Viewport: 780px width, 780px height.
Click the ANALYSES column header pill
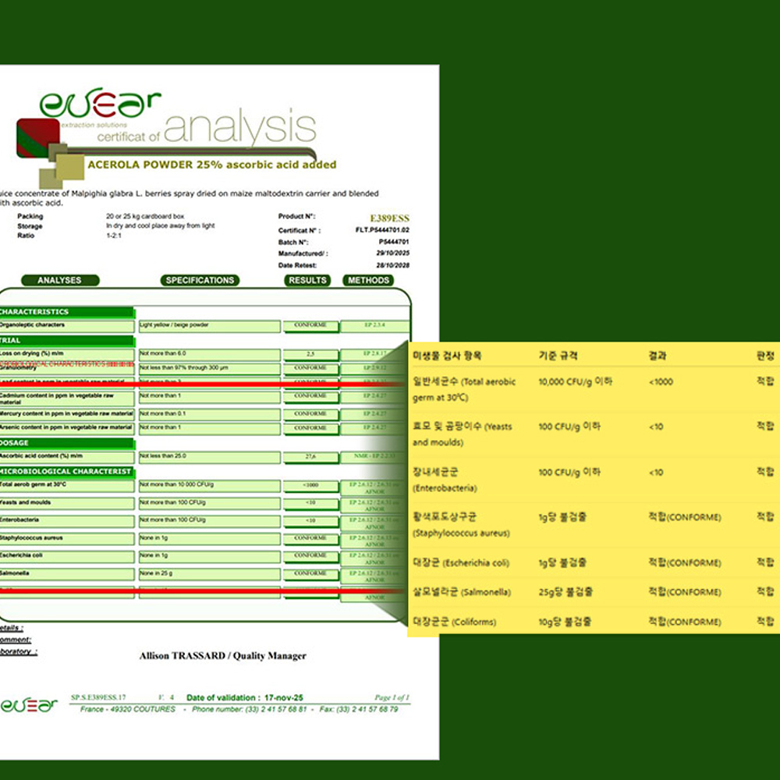[x=60, y=280]
